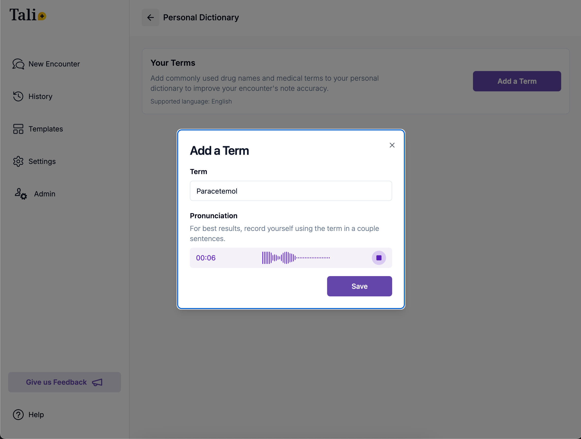
Task: Close the Add a Term dialog
Action: point(392,145)
